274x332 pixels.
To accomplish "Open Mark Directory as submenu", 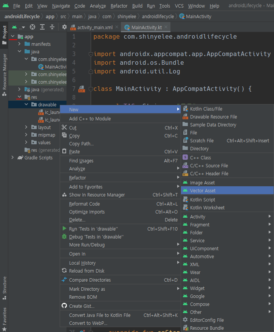I will (x=120, y=289).
